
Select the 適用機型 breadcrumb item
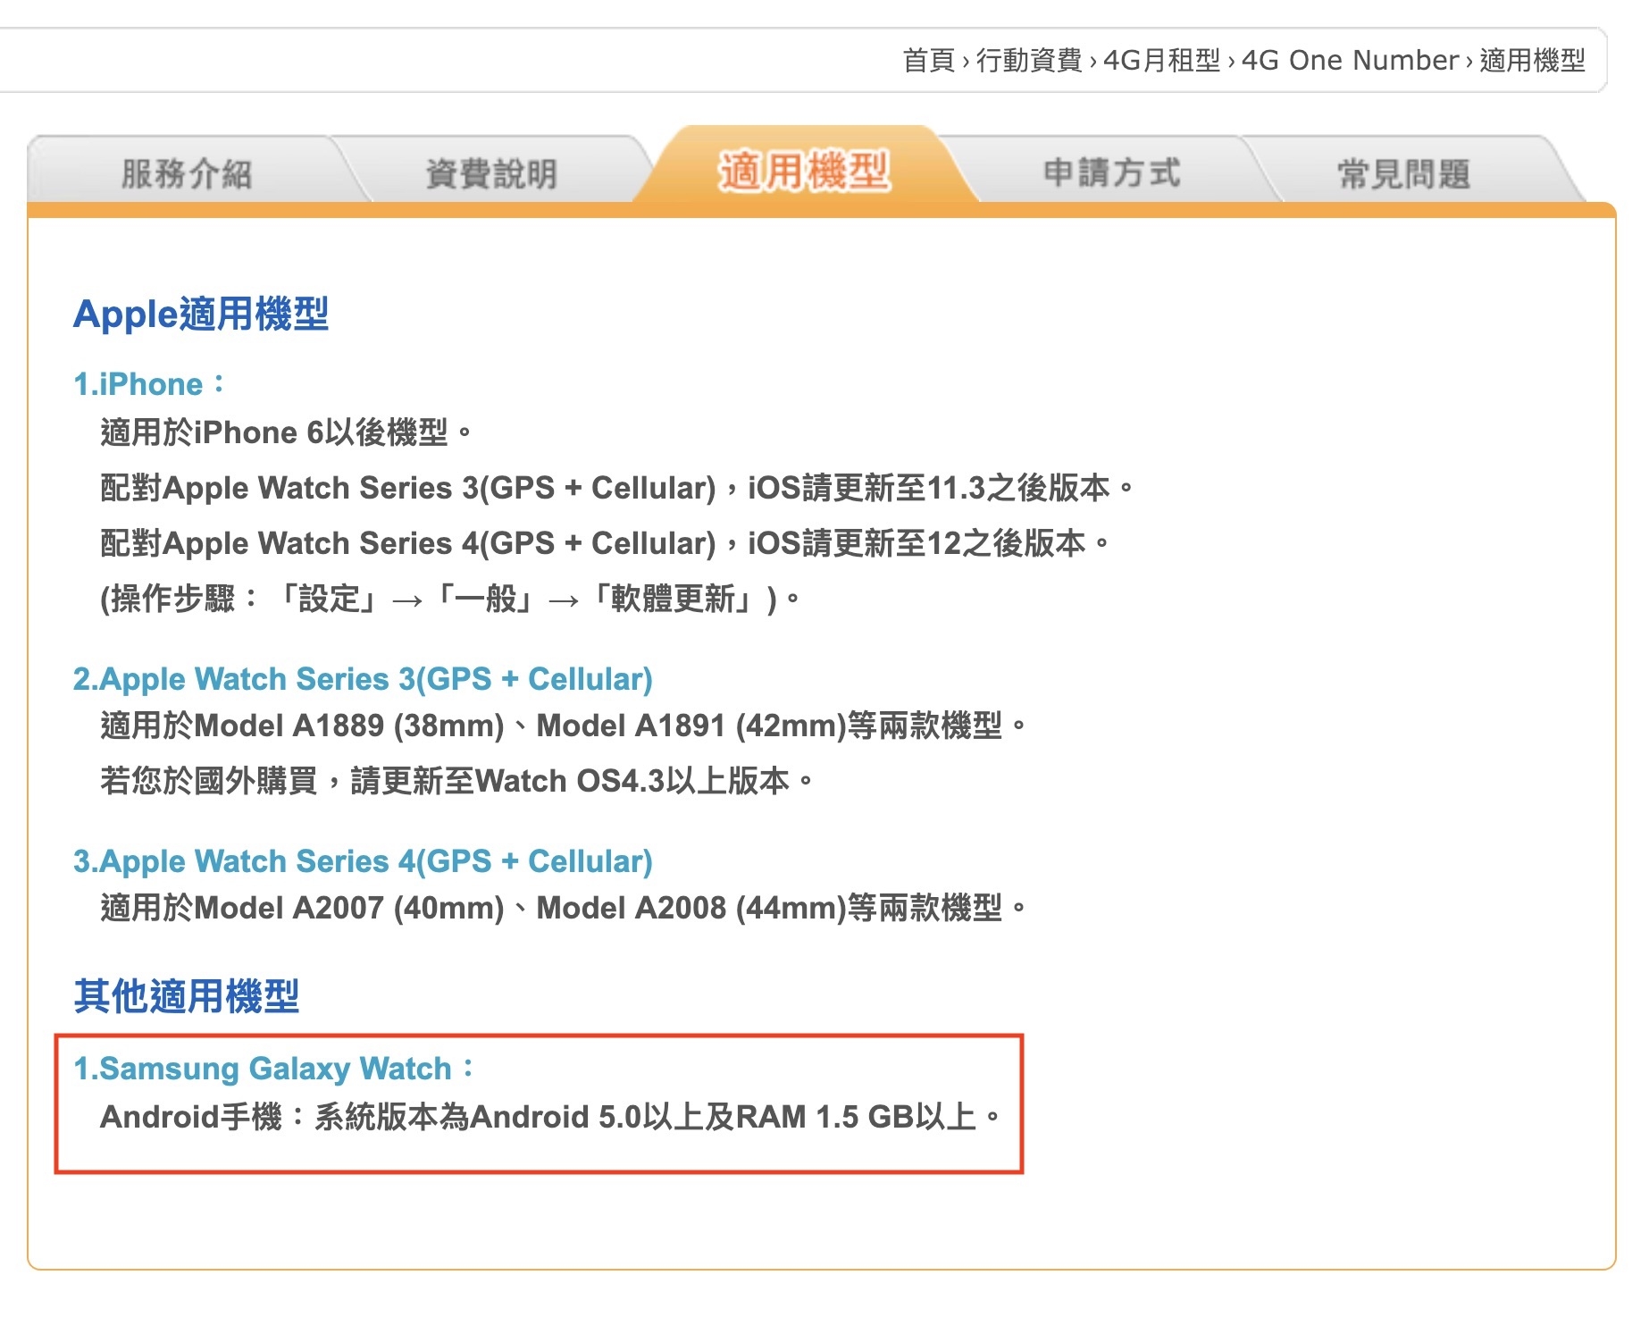pyautogui.click(x=1532, y=60)
